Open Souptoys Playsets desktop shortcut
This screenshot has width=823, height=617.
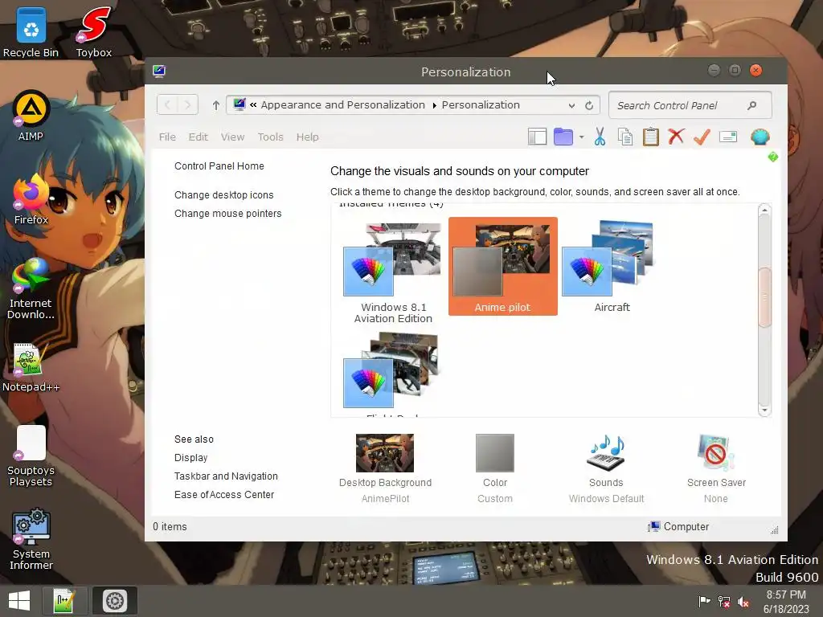coord(31,456)
